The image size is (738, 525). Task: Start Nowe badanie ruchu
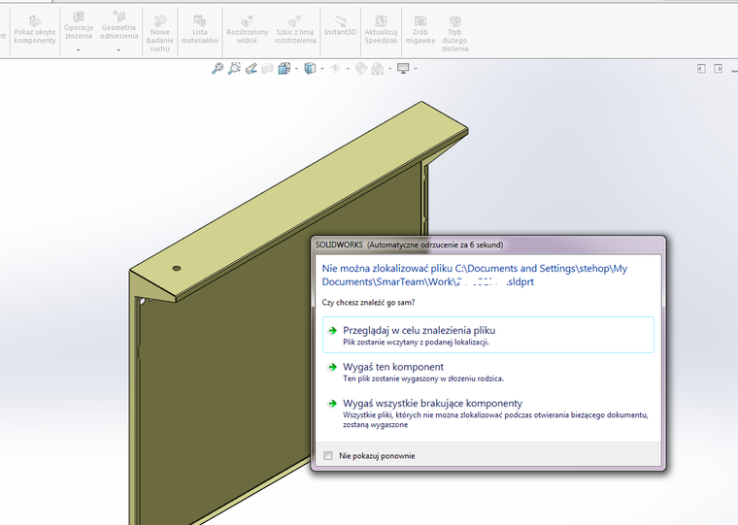click(160, 33)
